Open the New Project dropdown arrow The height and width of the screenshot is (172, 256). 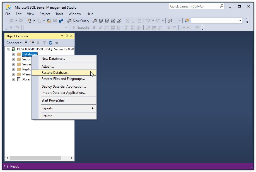tap(34, 21)
